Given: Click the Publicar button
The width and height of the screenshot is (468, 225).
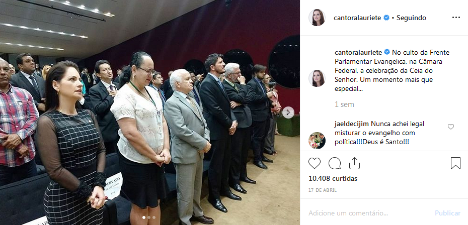Looking at the screenshot, I should [447, 213].
